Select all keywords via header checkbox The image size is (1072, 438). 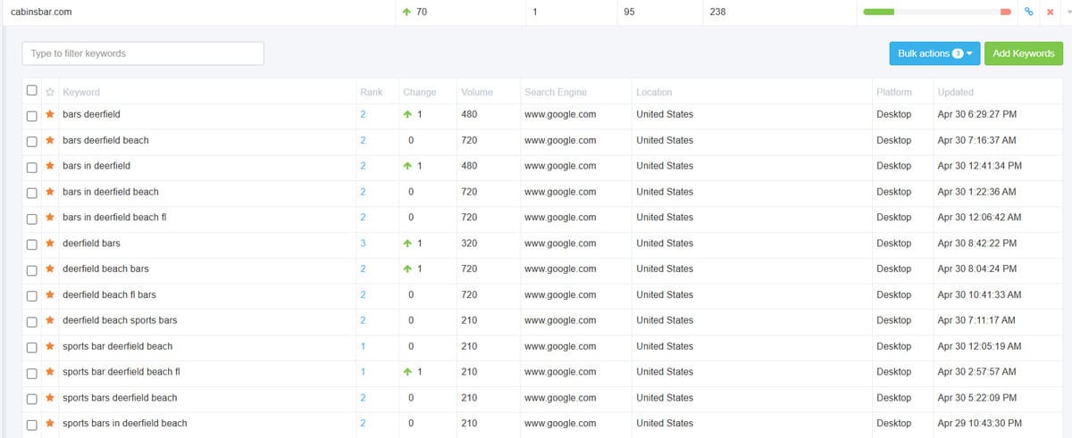pos(32,91)
